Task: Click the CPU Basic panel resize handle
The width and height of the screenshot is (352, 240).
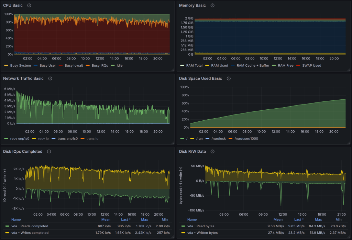Action: click(173, 69)
